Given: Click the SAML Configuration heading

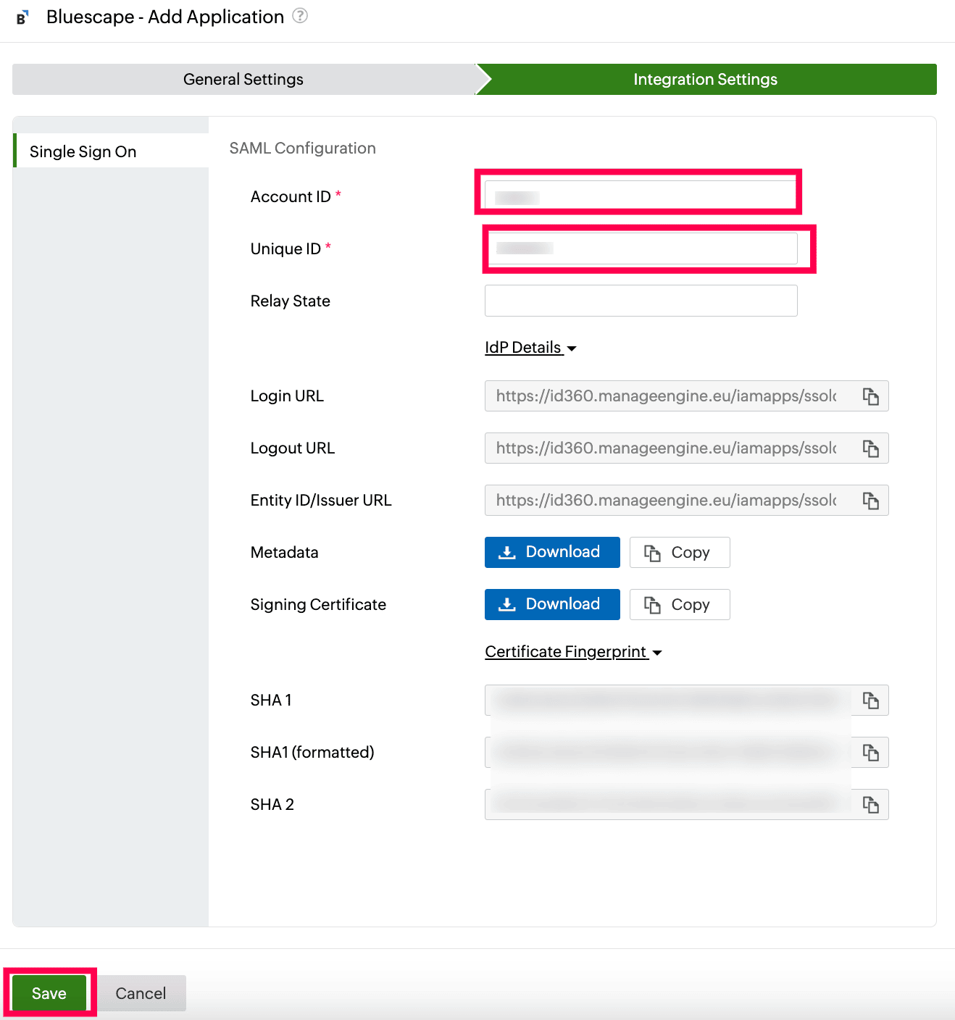Looking at the screenshot, I should (303, 149).
